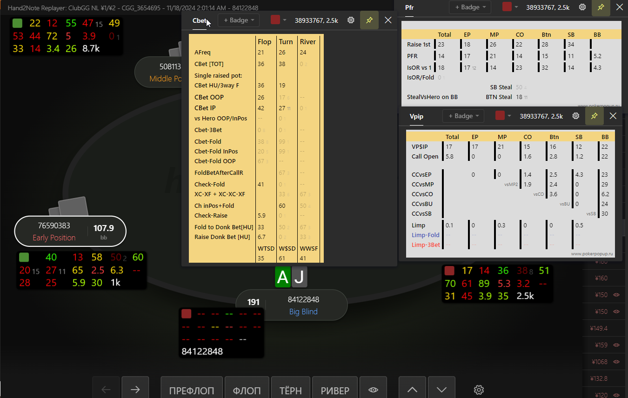Jump to РИВЕР street
Image resolution: width=628 pixels, height=398 pixels.
pos(335,390)
